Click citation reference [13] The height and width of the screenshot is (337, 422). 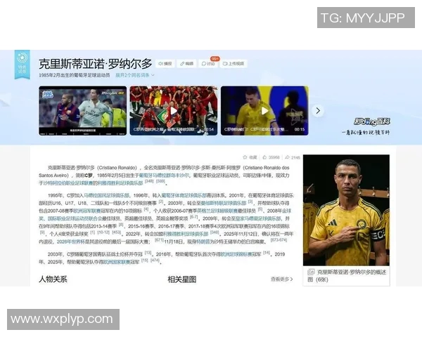[x=148, y=253]
